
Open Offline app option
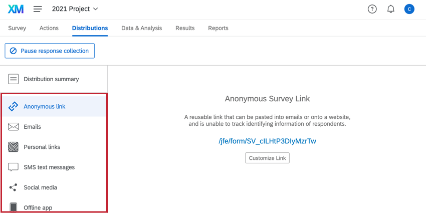coord(54,207)
